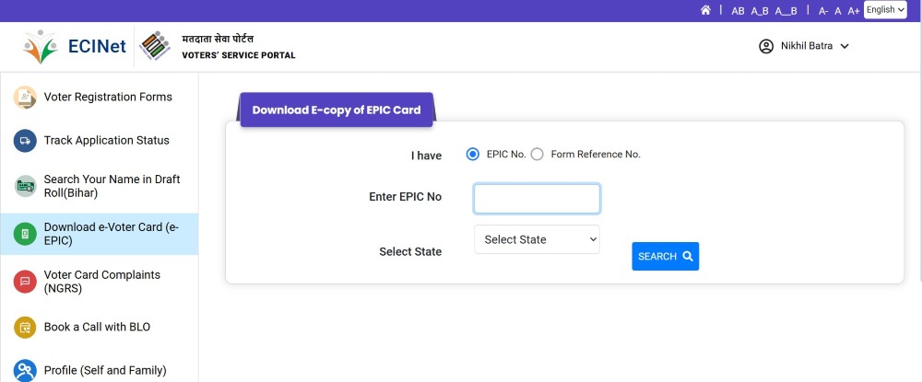Viewport: 922px width, 382px height.
Task: Open Voter Registration Forms menu item
Action: tap(108, 97)
